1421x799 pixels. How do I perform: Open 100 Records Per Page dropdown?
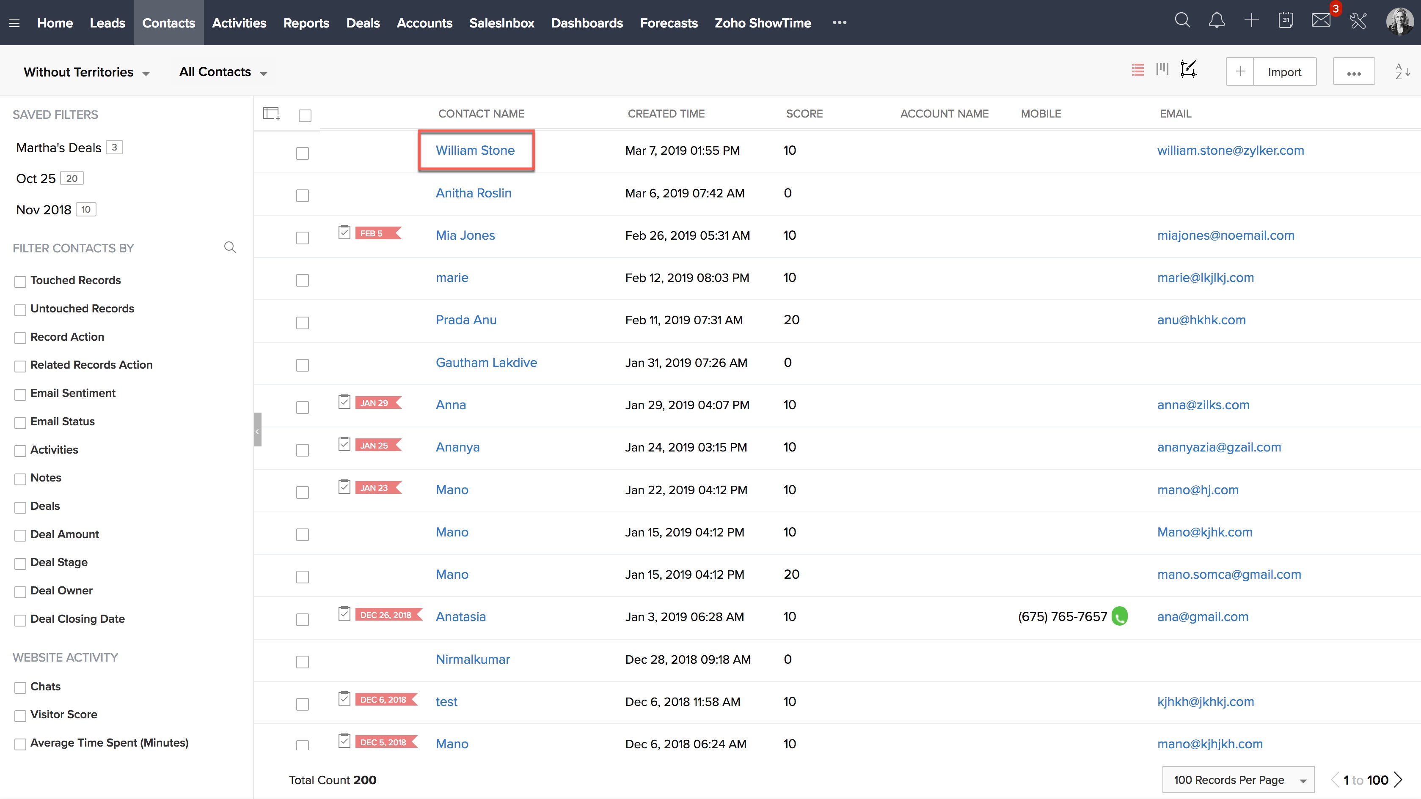coord(1238,780)
